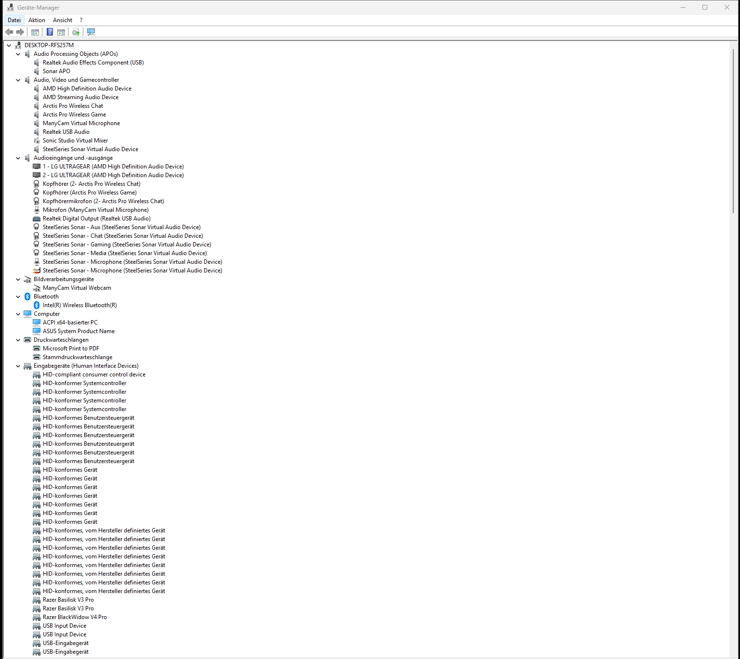Select Kopfhörermikrofon (2- Arctis Pro Wireless Chat)
This screenshot has height=659, width=740.
tap(104, 201)
